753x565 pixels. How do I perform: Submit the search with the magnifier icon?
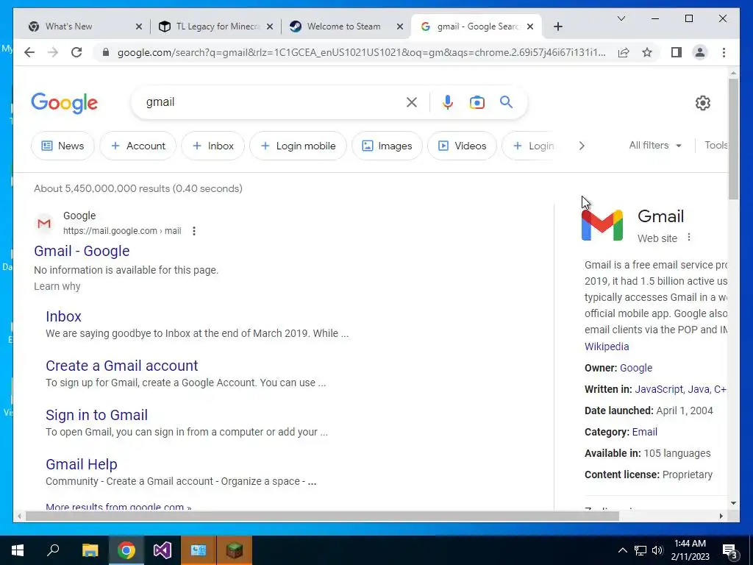(x=506, y=102)
